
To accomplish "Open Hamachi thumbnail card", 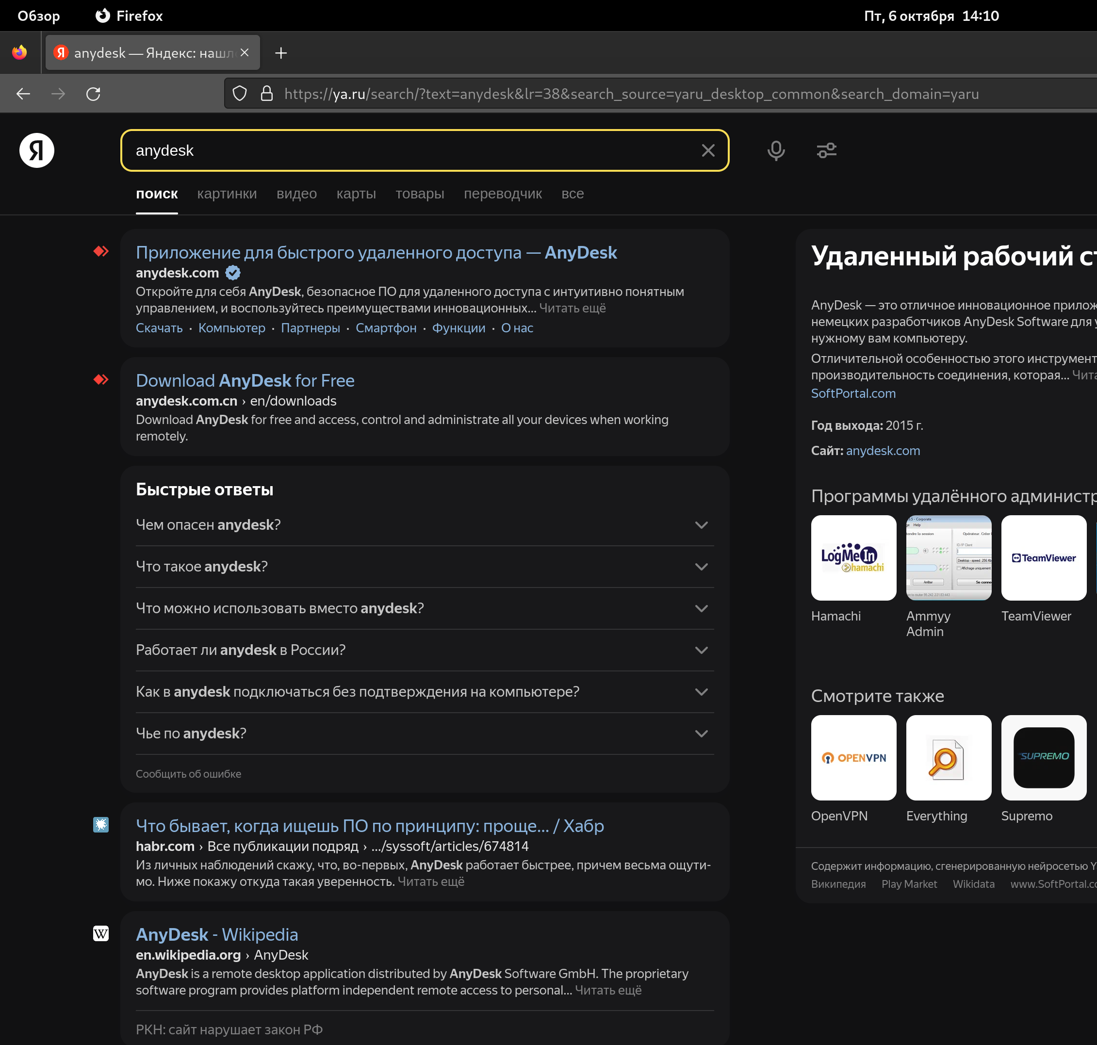I will tap(853, 558).
